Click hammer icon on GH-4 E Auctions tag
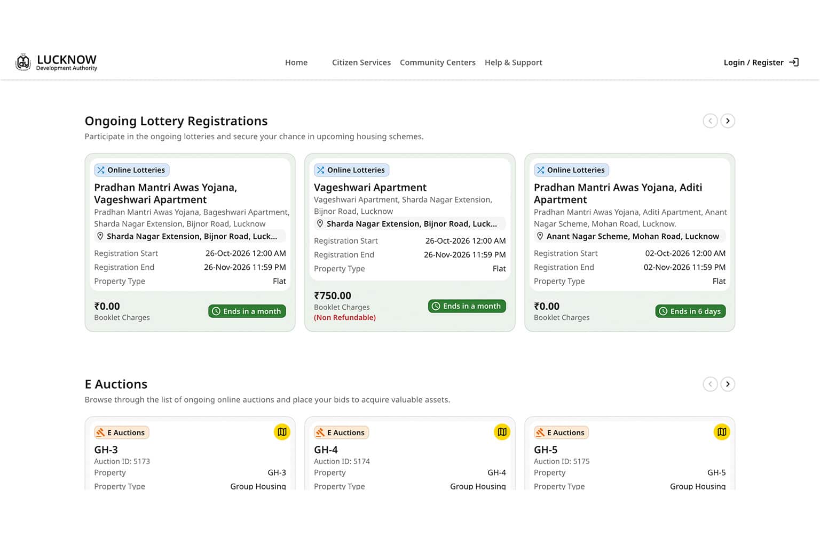820x546 pixels. [x=320, y=432]
